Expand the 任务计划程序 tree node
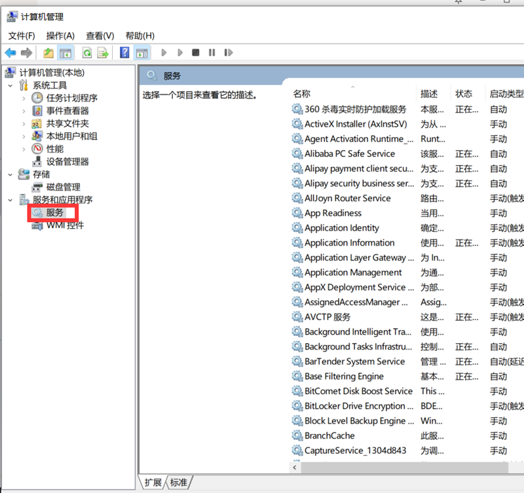The image size is (524, 493). click(24, 98)
